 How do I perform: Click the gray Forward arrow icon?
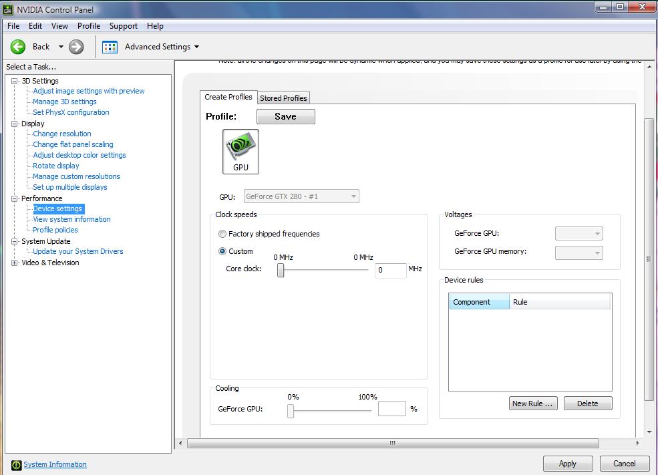(76, 47)
